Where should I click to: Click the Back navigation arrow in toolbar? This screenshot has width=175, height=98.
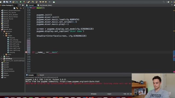click(x=46, y=2)
